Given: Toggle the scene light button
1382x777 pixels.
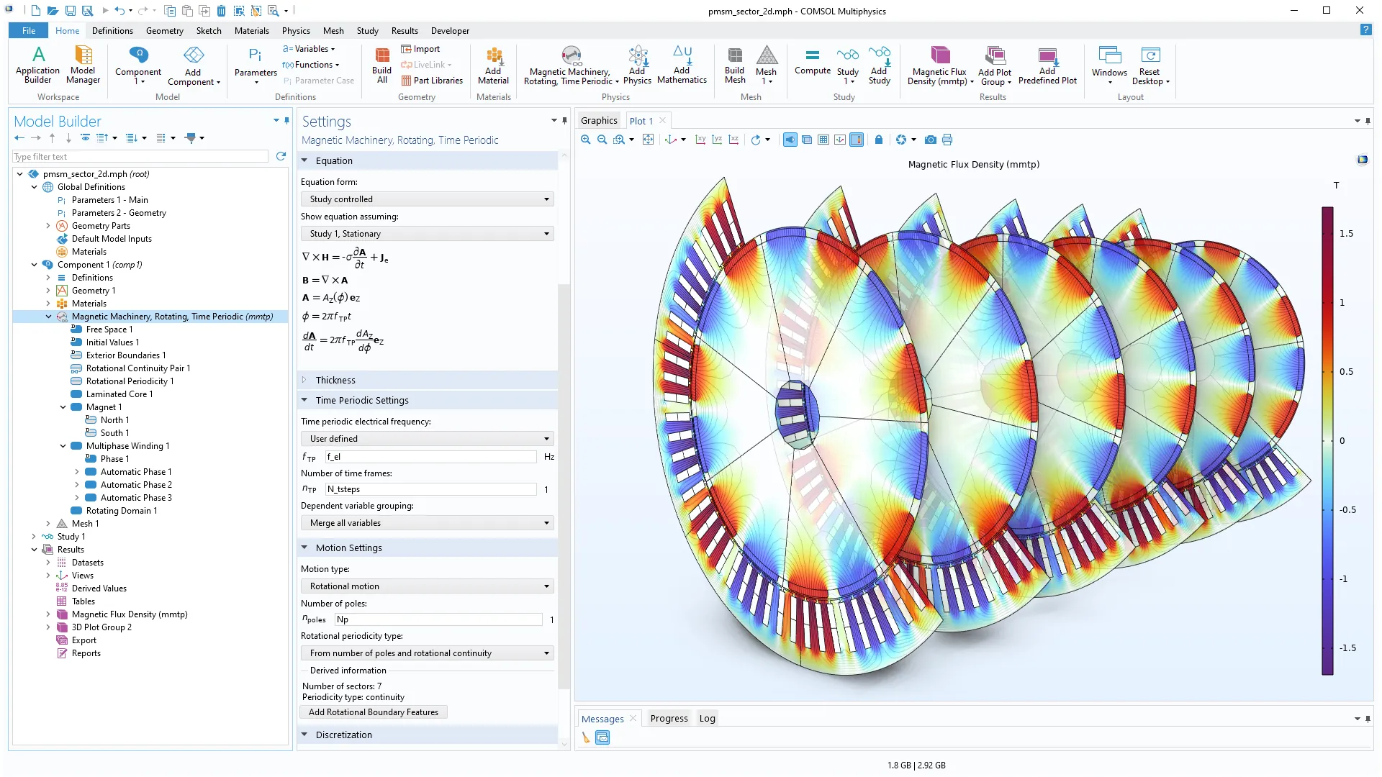Looking at the screenshot, I should click(790, 140).
